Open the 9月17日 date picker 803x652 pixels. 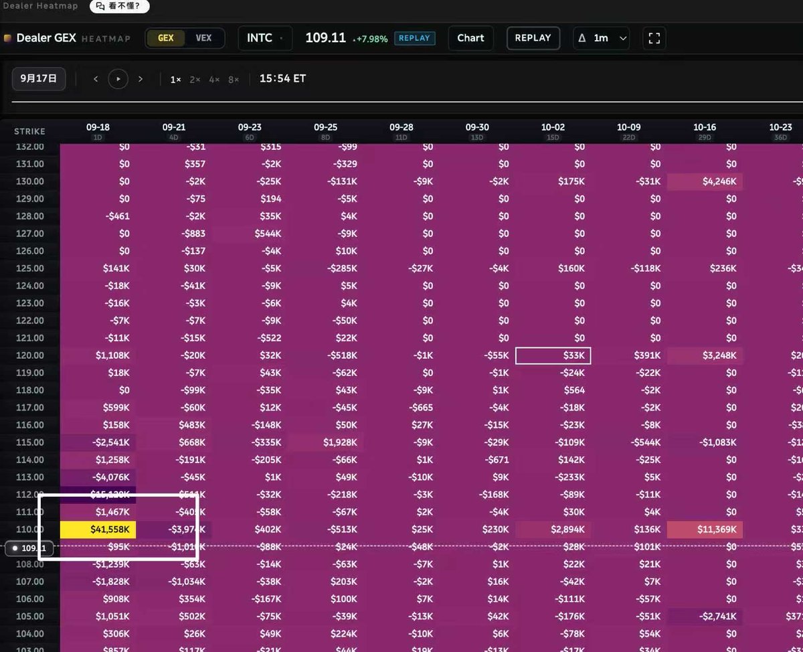(39, 78)
